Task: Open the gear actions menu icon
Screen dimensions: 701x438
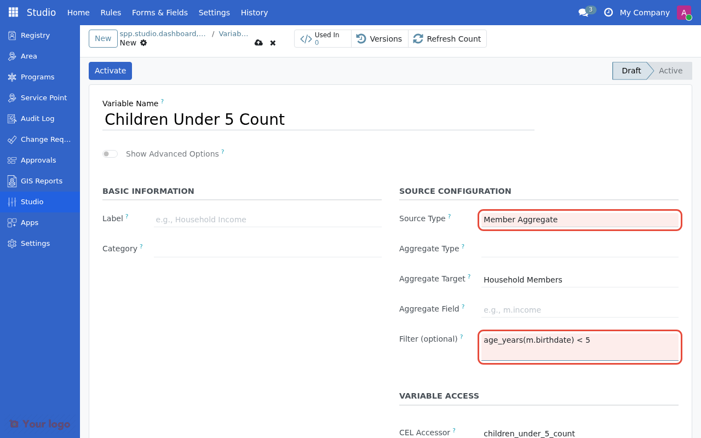Action: point(143,43)
